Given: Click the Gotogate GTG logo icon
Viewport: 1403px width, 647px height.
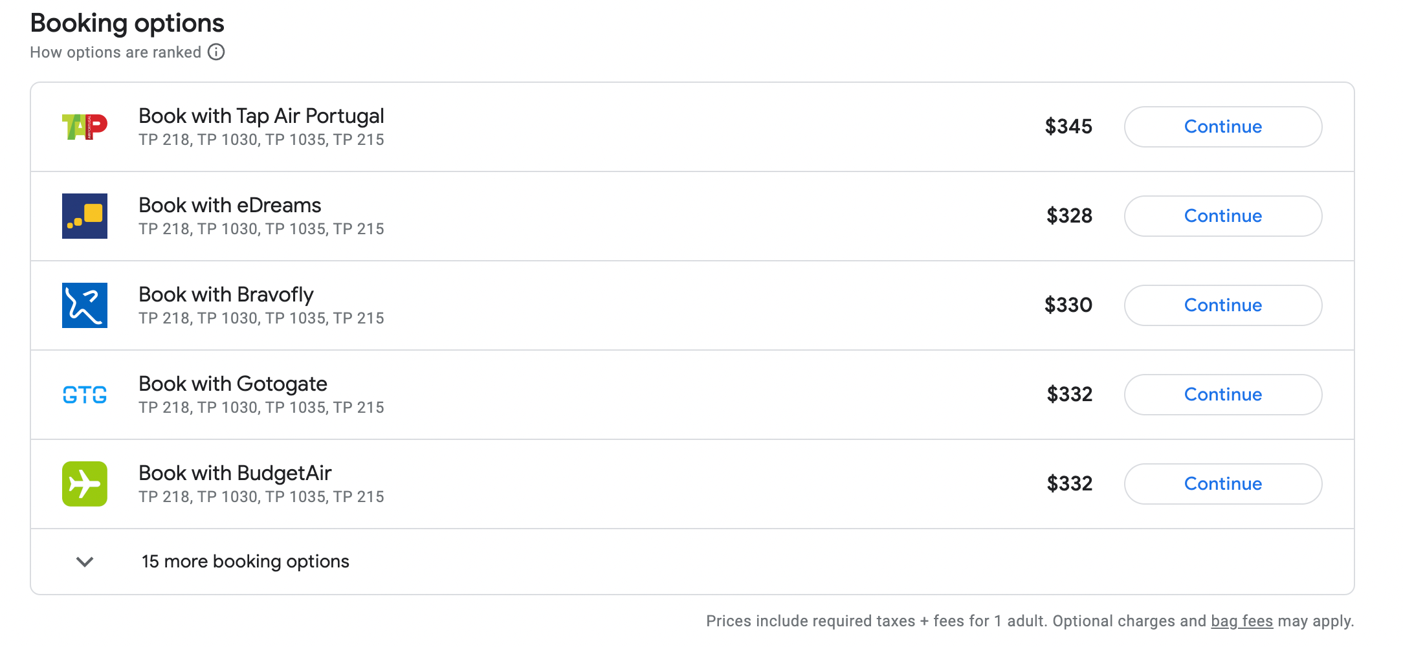Looking at the screenshot, I should pos(84,395).
